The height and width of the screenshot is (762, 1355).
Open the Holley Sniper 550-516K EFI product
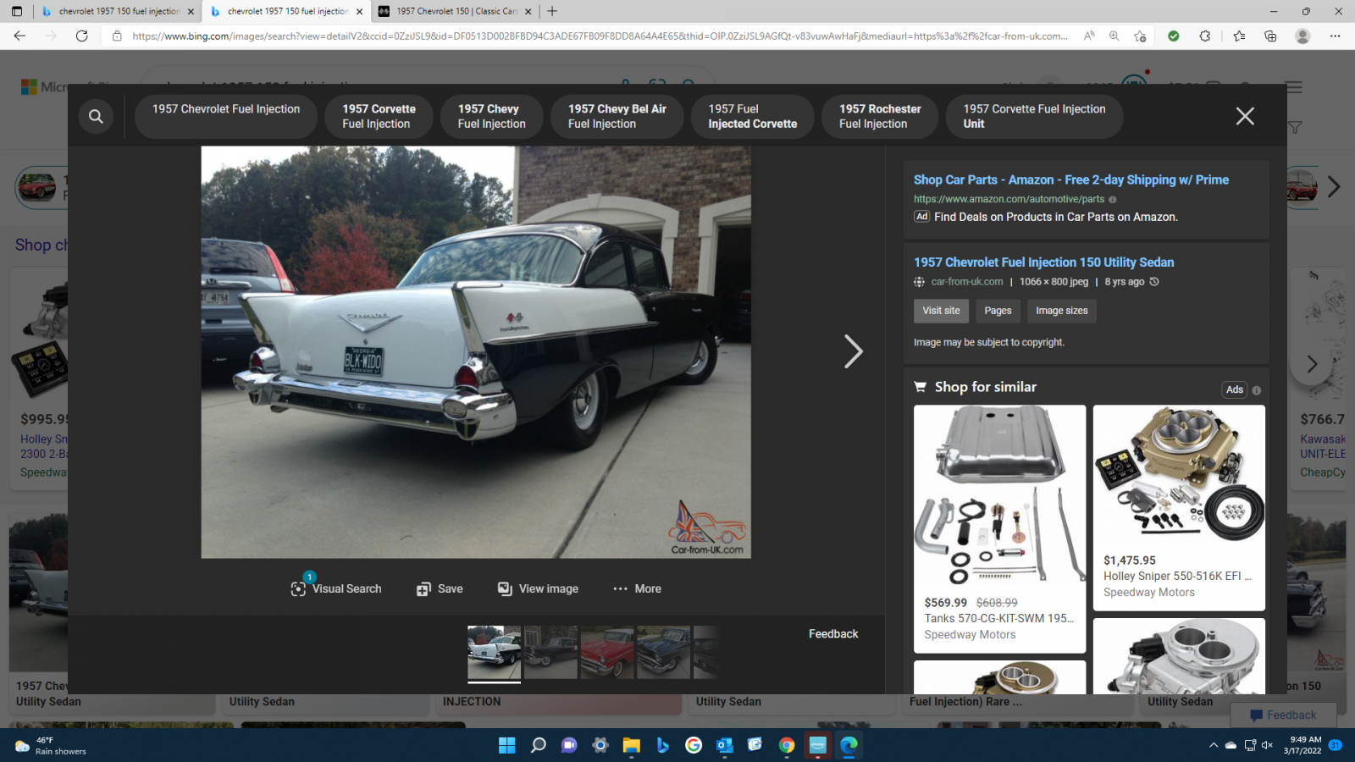[x=1179, y=507]
